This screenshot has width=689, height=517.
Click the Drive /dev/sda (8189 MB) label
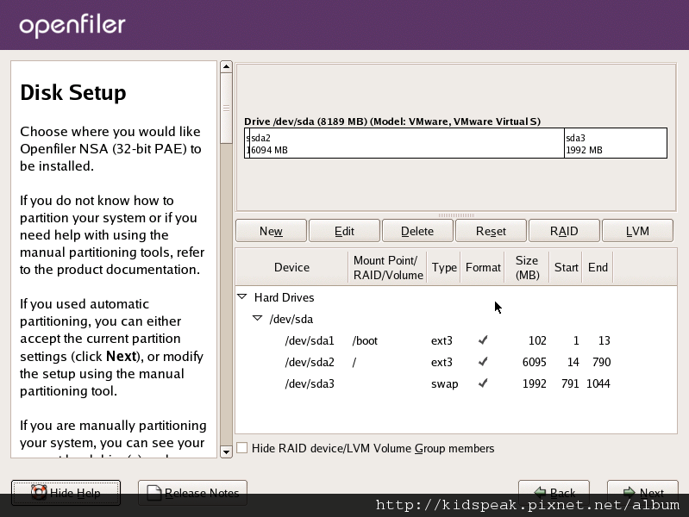(x=392, y=121)
